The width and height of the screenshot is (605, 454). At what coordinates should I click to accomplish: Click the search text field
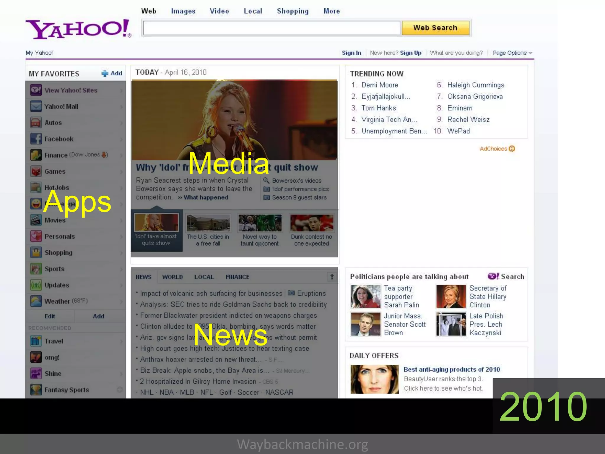coord(271,28)
